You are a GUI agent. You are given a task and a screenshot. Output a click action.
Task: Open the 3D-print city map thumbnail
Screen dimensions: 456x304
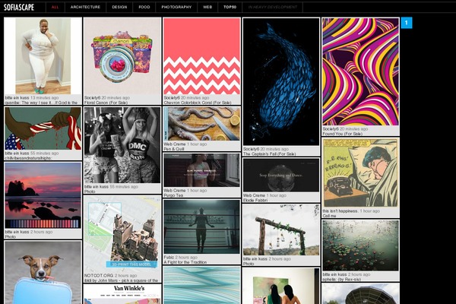[122, 234]
